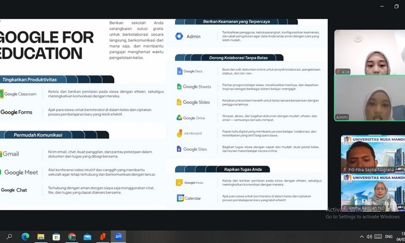Screen dimensions: 405x243
Task: Open File Explorer from the taskbar
Action: click(41, 236)
